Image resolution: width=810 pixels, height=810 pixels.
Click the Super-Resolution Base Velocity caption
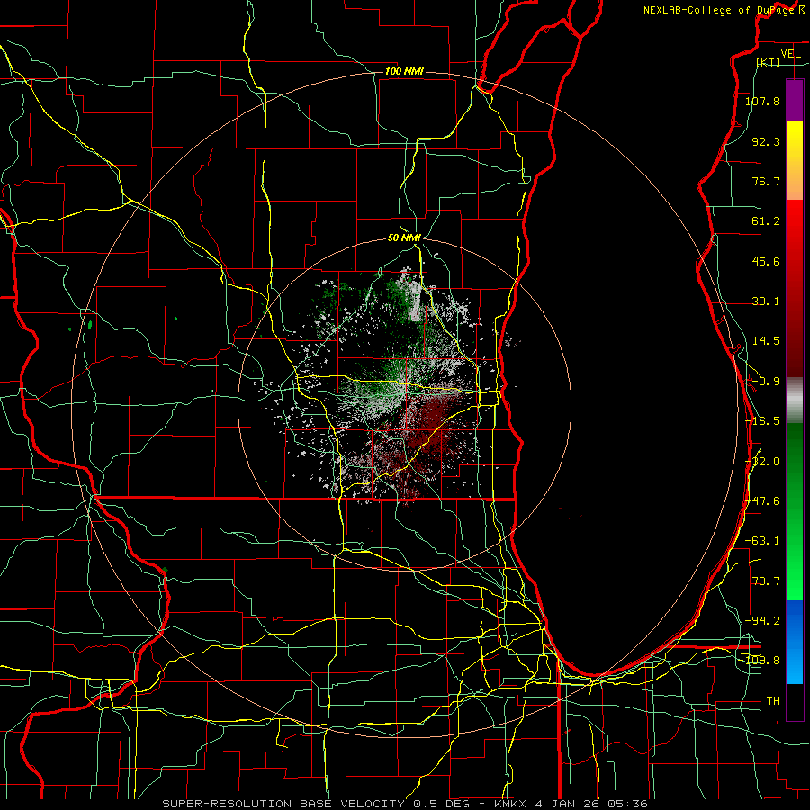point(404,804)
